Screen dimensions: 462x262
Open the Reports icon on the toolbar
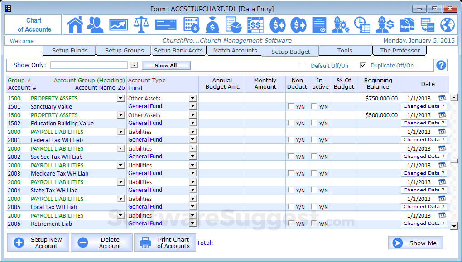[407, 25]
